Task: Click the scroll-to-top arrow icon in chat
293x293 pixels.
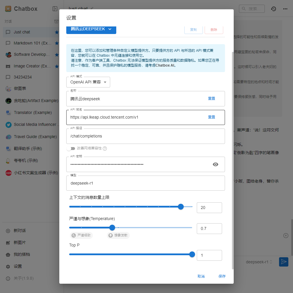Action: [286, 235]
